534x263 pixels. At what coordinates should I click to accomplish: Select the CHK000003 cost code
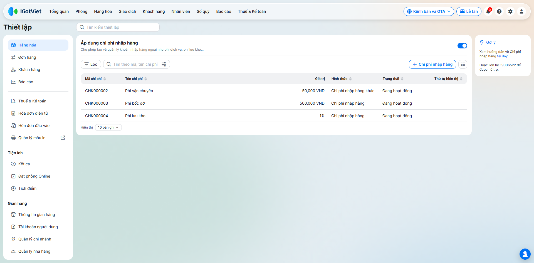coord(97,103)
